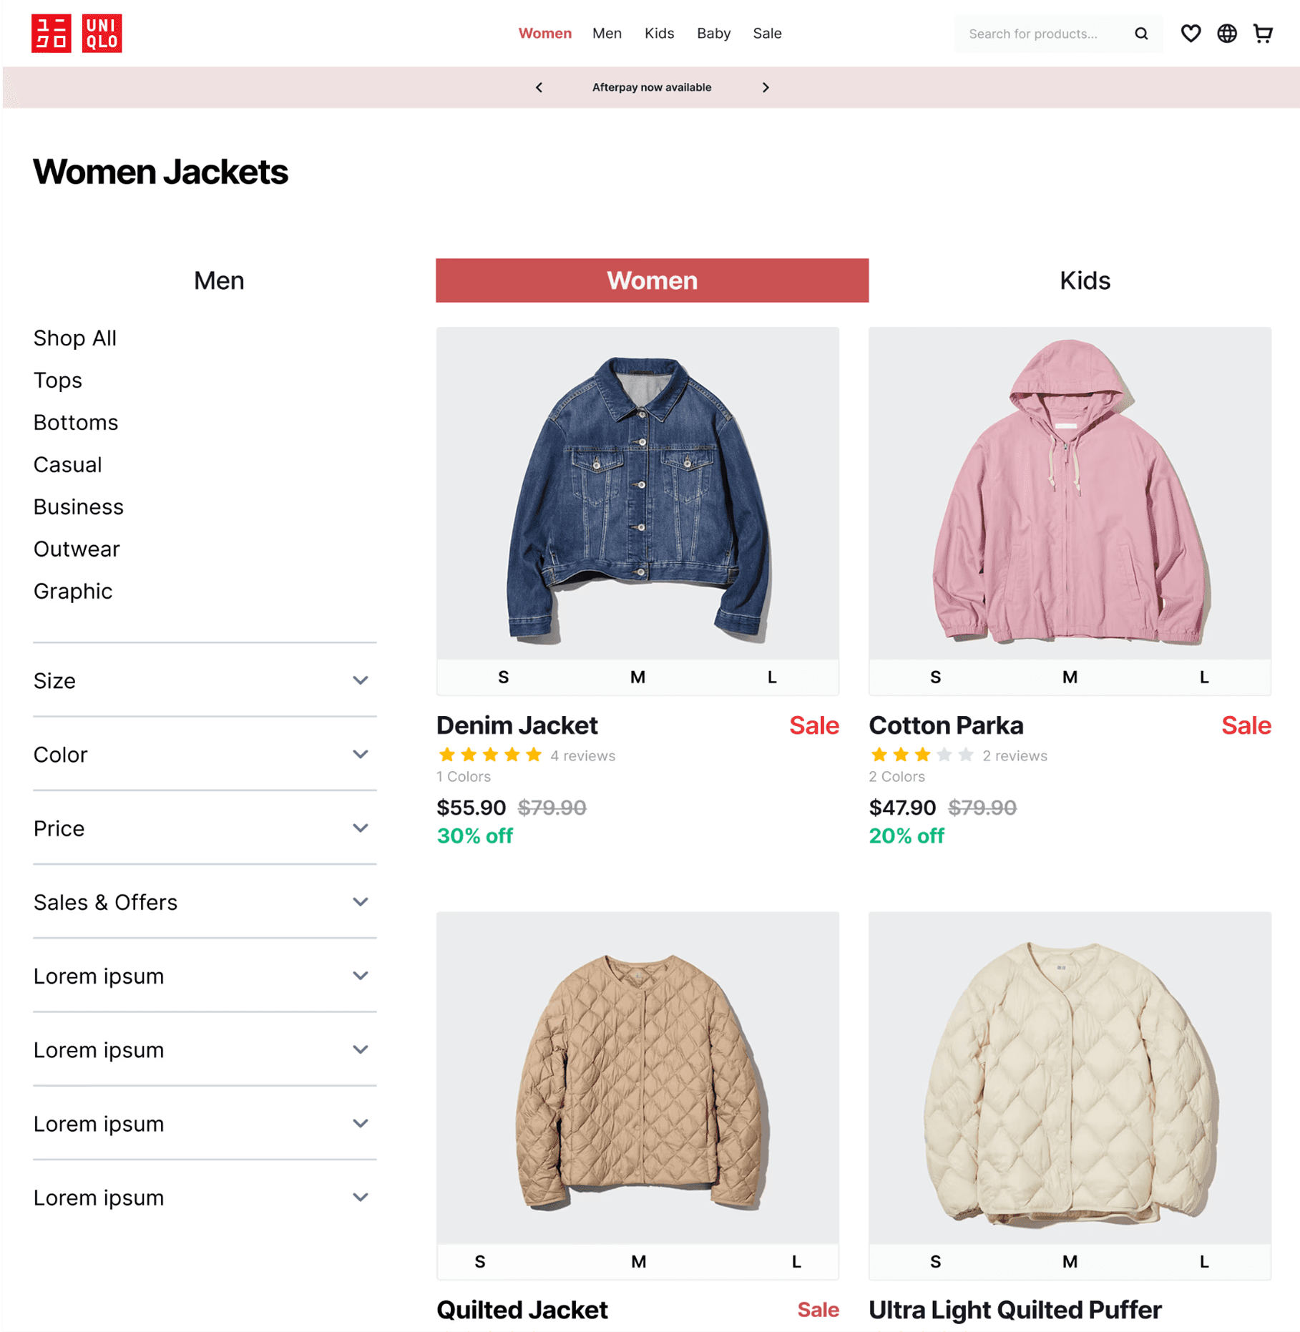
Task: Open the Outwear category link
Action: [x=77, y=549]
